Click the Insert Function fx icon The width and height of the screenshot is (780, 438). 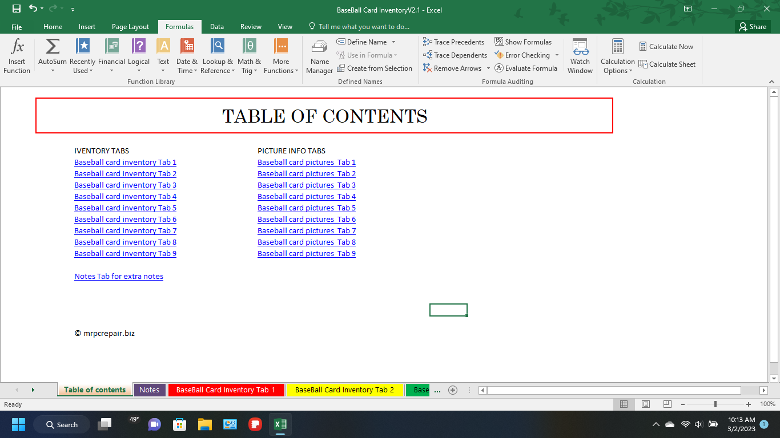[17, 47]
